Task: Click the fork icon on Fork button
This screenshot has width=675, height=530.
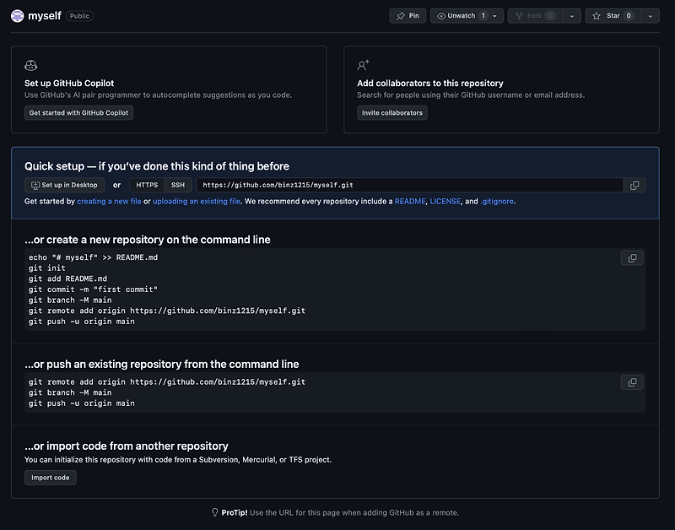Action: click(x=519, y=14)
